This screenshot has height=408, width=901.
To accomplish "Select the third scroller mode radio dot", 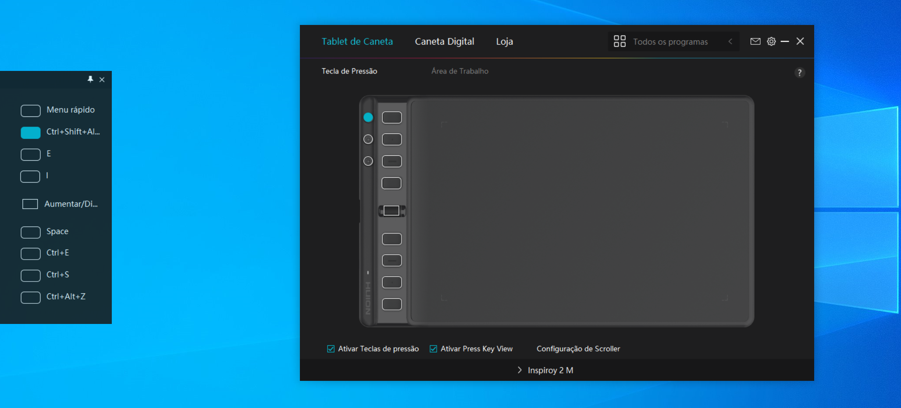I will 368,161.
